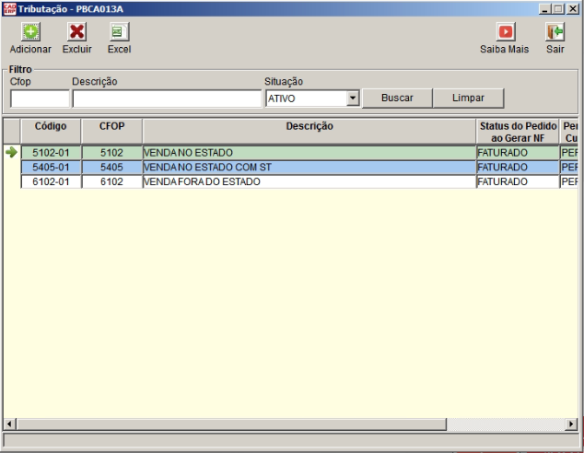The width and height of the screenshot is (584, 453).
Task: Select VENDA NO ESTADO COM ST description
Action: click(x=310, y=168)
